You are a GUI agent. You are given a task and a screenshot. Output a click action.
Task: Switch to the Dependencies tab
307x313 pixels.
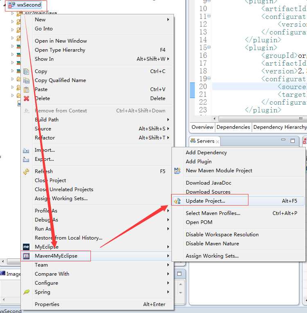pyautogui.click(x=233, y=127)
